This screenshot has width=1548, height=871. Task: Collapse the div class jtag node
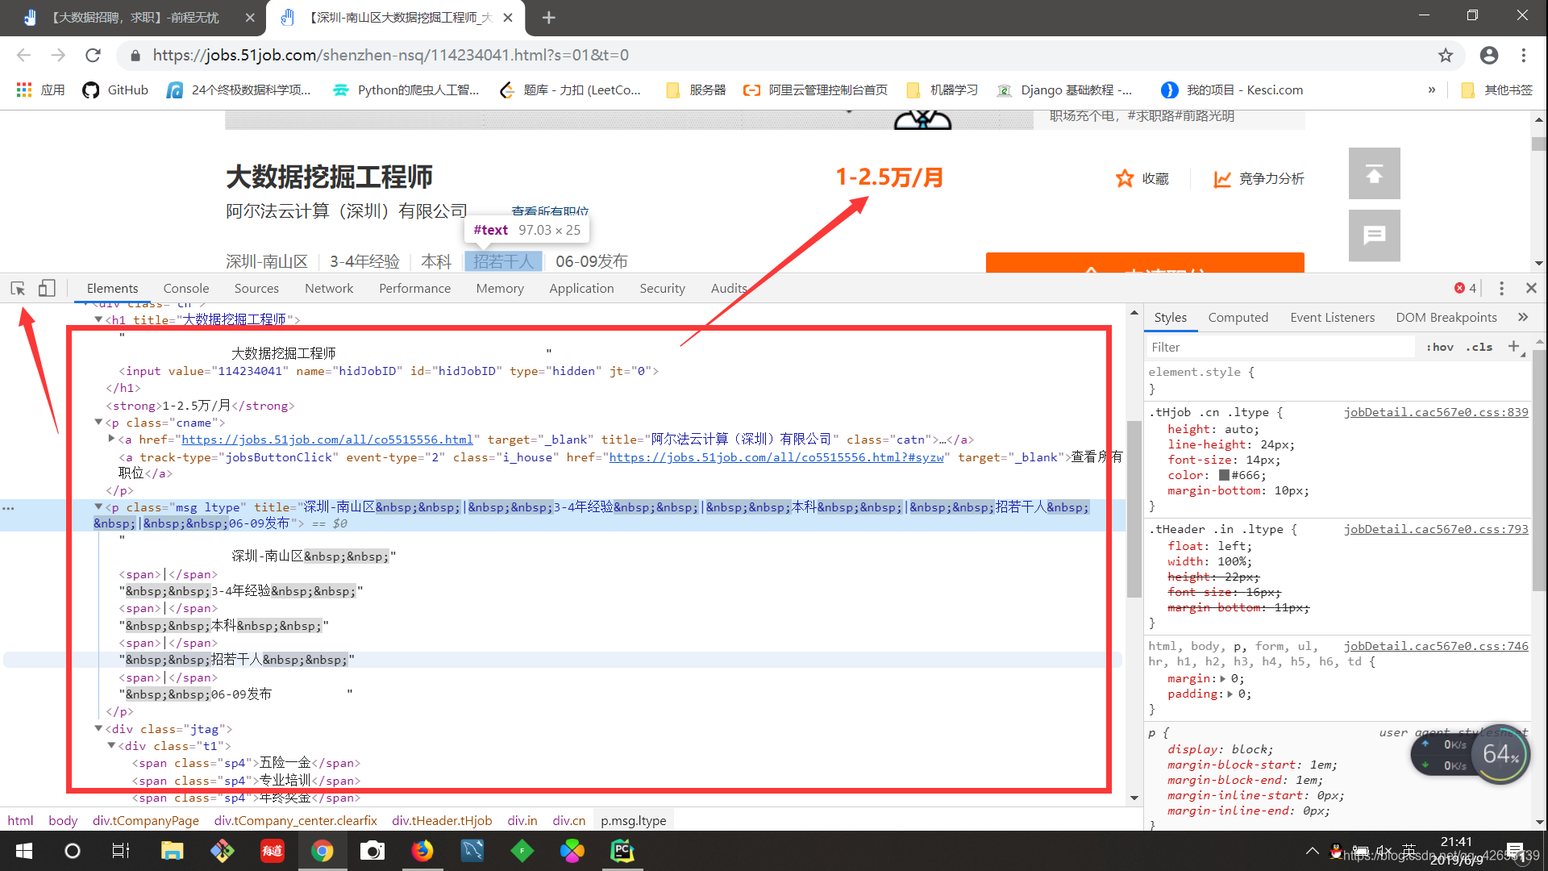(98, 728)
